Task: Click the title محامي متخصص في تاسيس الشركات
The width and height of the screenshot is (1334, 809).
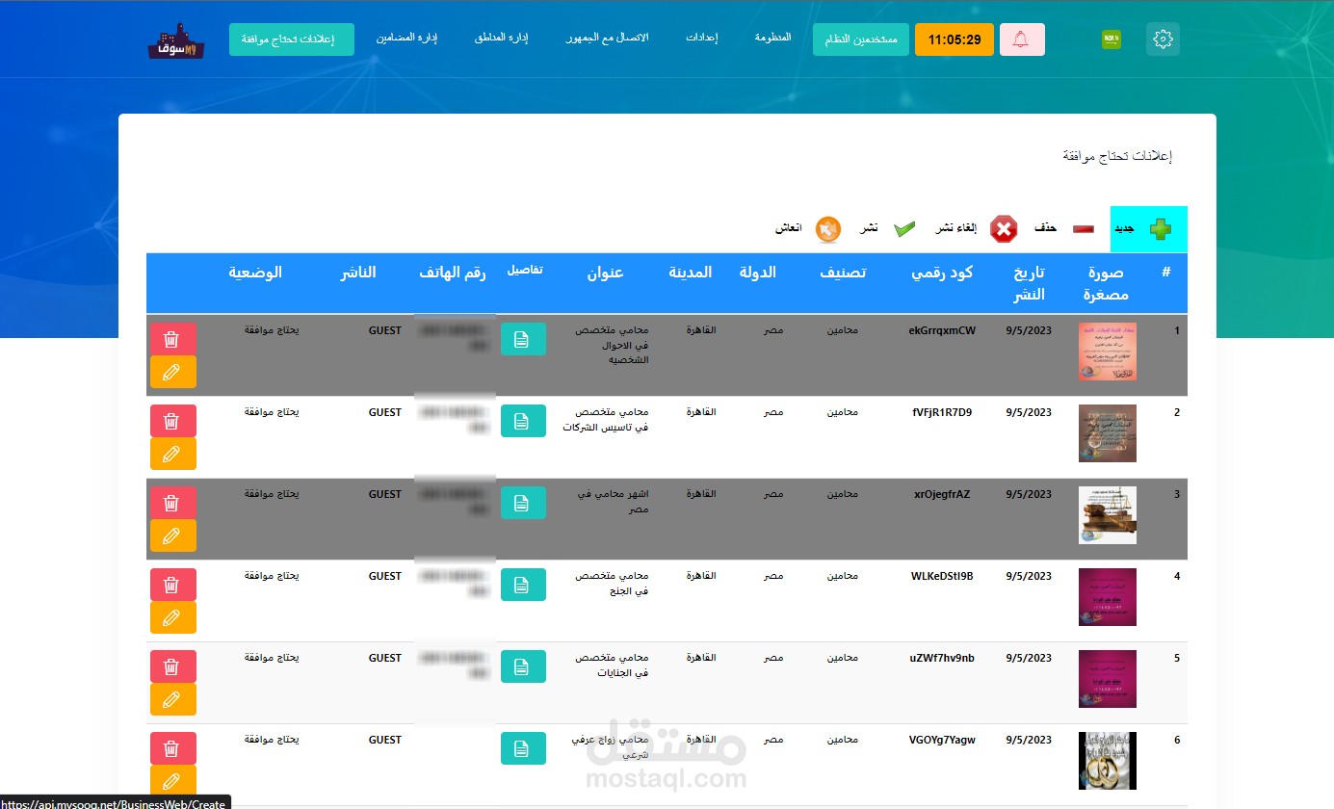Action: tap(606, 420)
